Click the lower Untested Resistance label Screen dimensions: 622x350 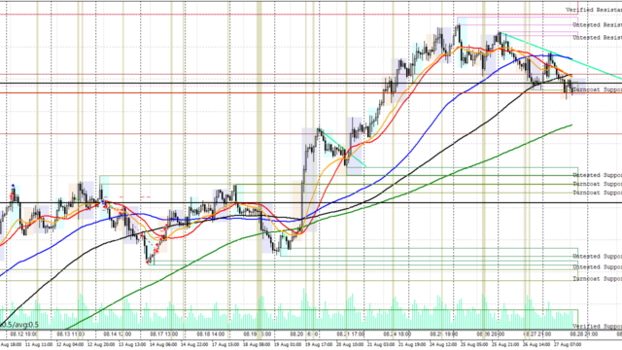597,37
